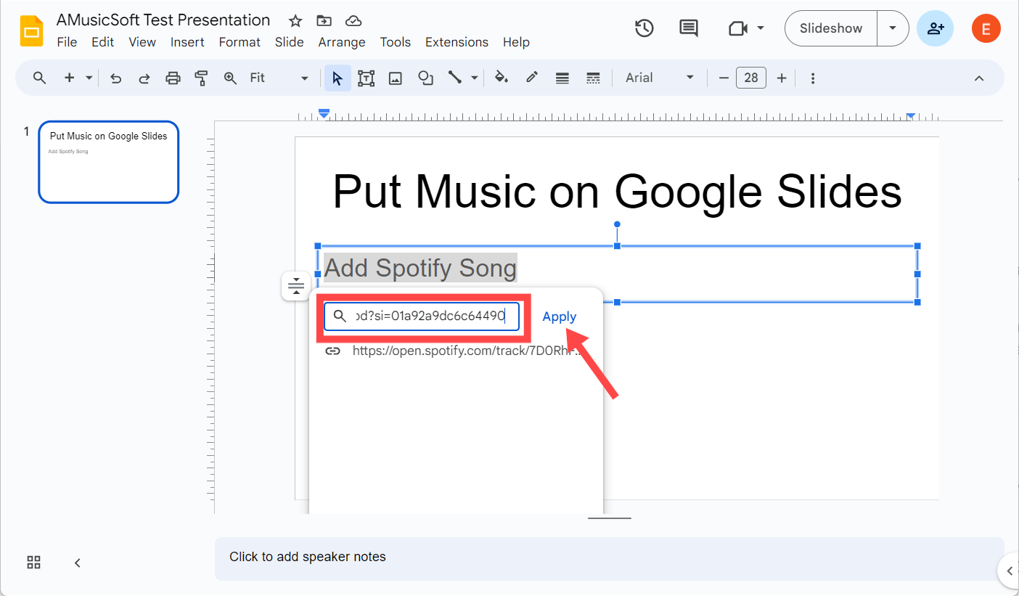
Task: Open the shape insert tool
Action: (426, 78)
